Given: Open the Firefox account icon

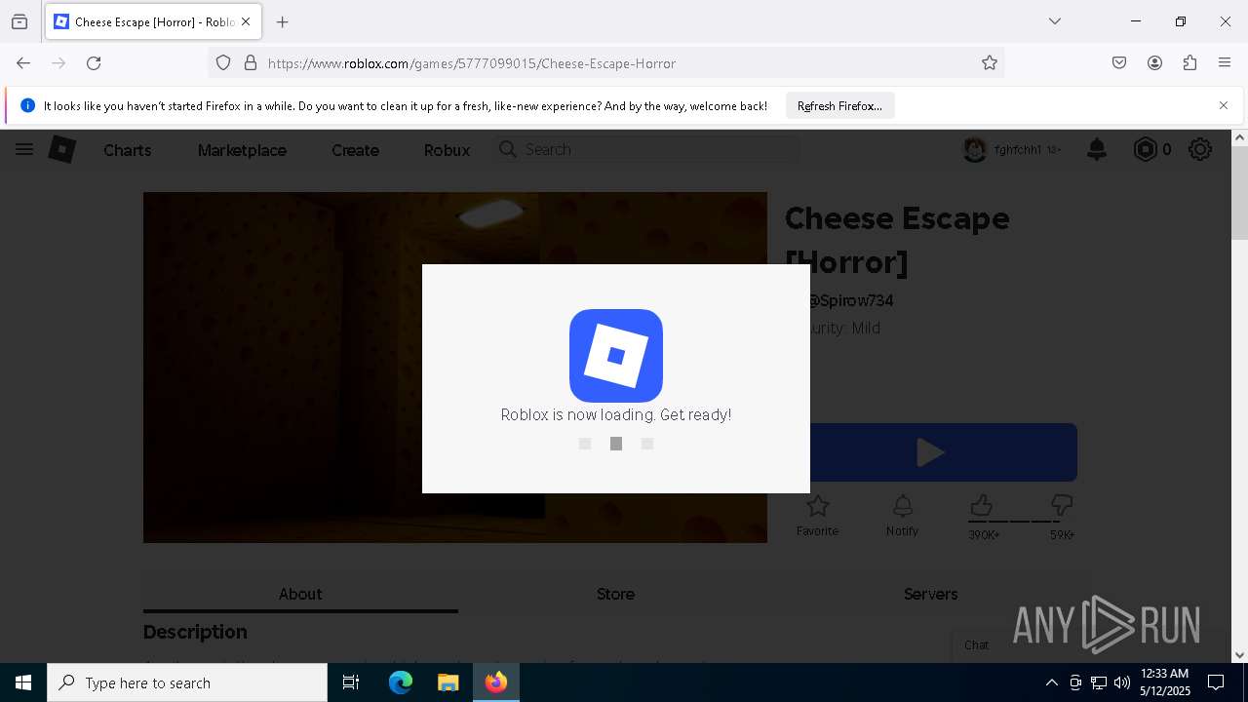Looking at the screenshot, I should [1154, 63].
